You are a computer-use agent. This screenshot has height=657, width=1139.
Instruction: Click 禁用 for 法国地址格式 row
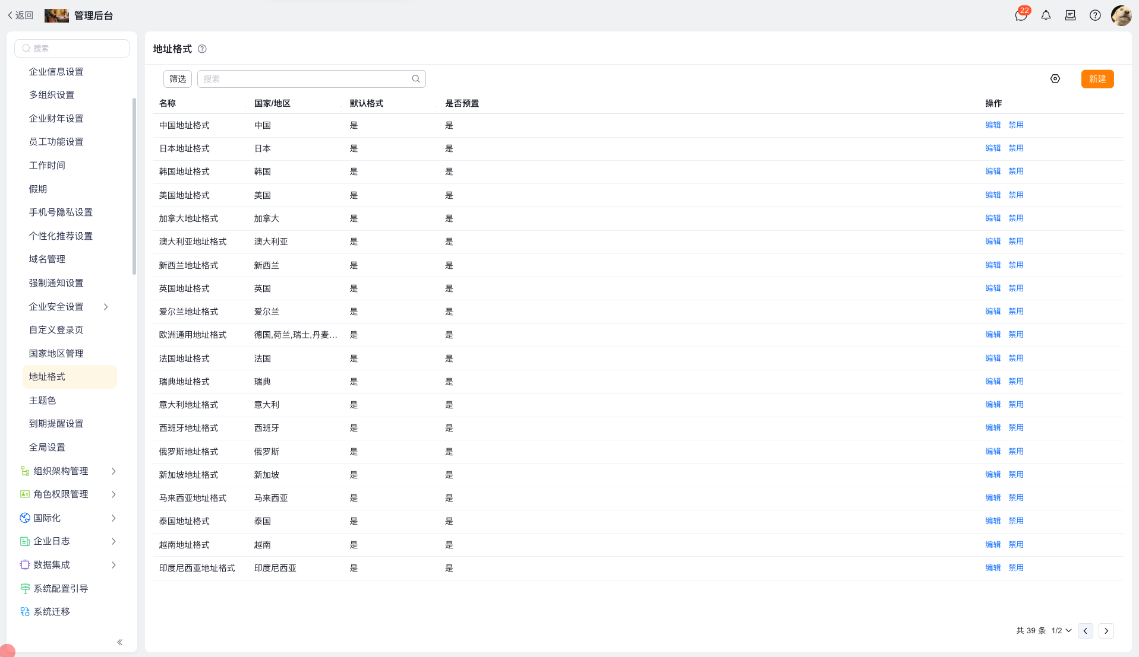tap(1016, 358)
